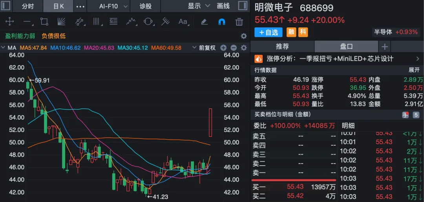
Task: Click the 10:03 trade of 17万
Action: (381, 178)
